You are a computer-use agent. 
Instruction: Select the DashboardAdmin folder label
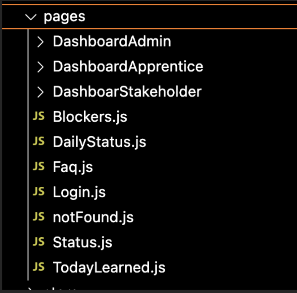(x=112, y=42)
